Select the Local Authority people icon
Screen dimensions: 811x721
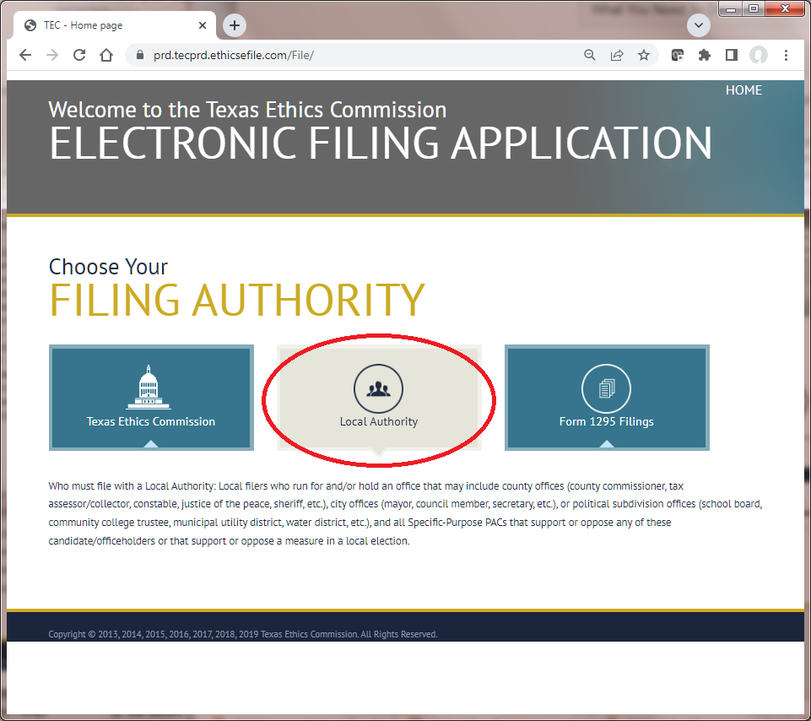coord(378,388)
